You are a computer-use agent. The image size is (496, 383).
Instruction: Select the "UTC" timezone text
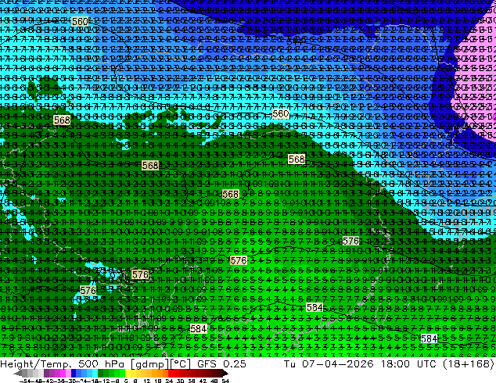(427, 363)
